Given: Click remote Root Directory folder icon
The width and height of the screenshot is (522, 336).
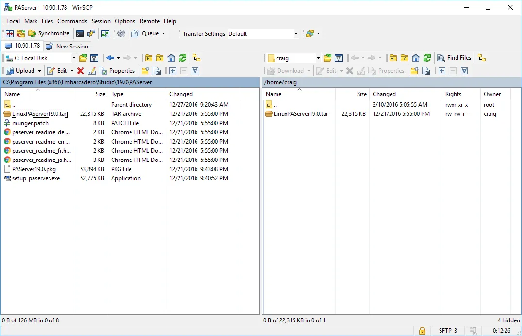Looking at the screenshot, I should tap(404, 58).
